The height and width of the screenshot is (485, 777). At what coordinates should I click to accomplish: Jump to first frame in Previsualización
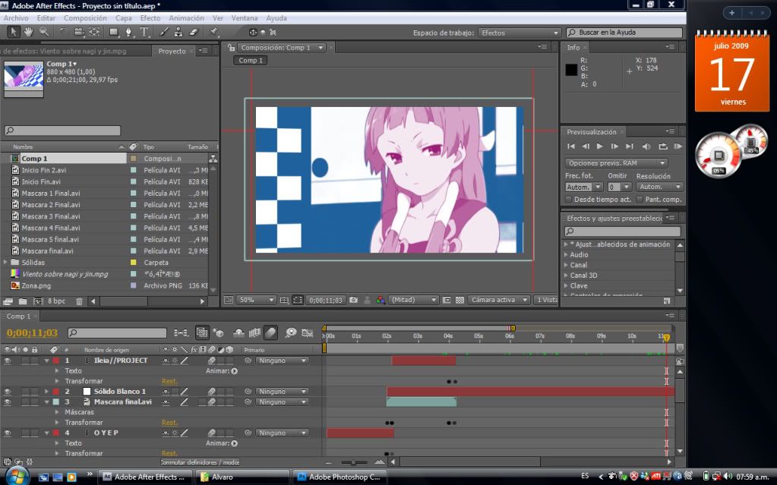click(x=571, y=146)
